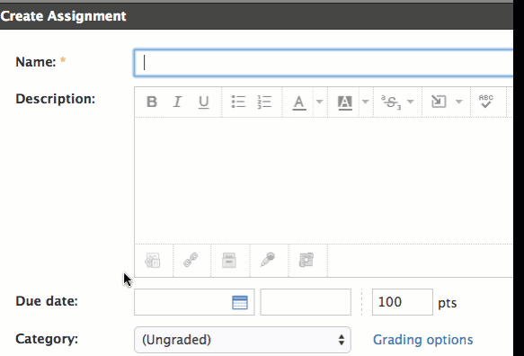Apply italic formatting
Viewport: 524px width, 356px height.
(177, 102)
